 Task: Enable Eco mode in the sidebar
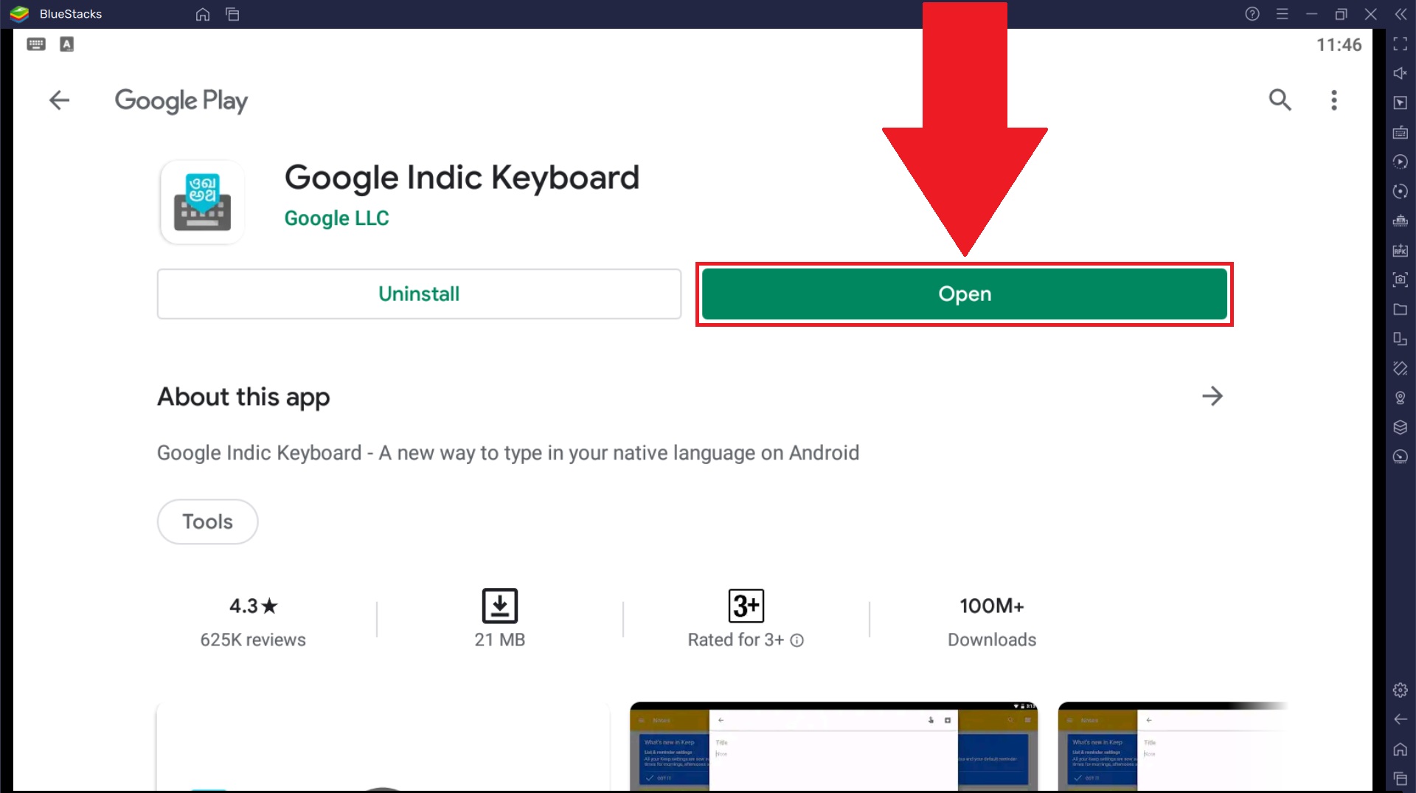tap(1400, 457)
